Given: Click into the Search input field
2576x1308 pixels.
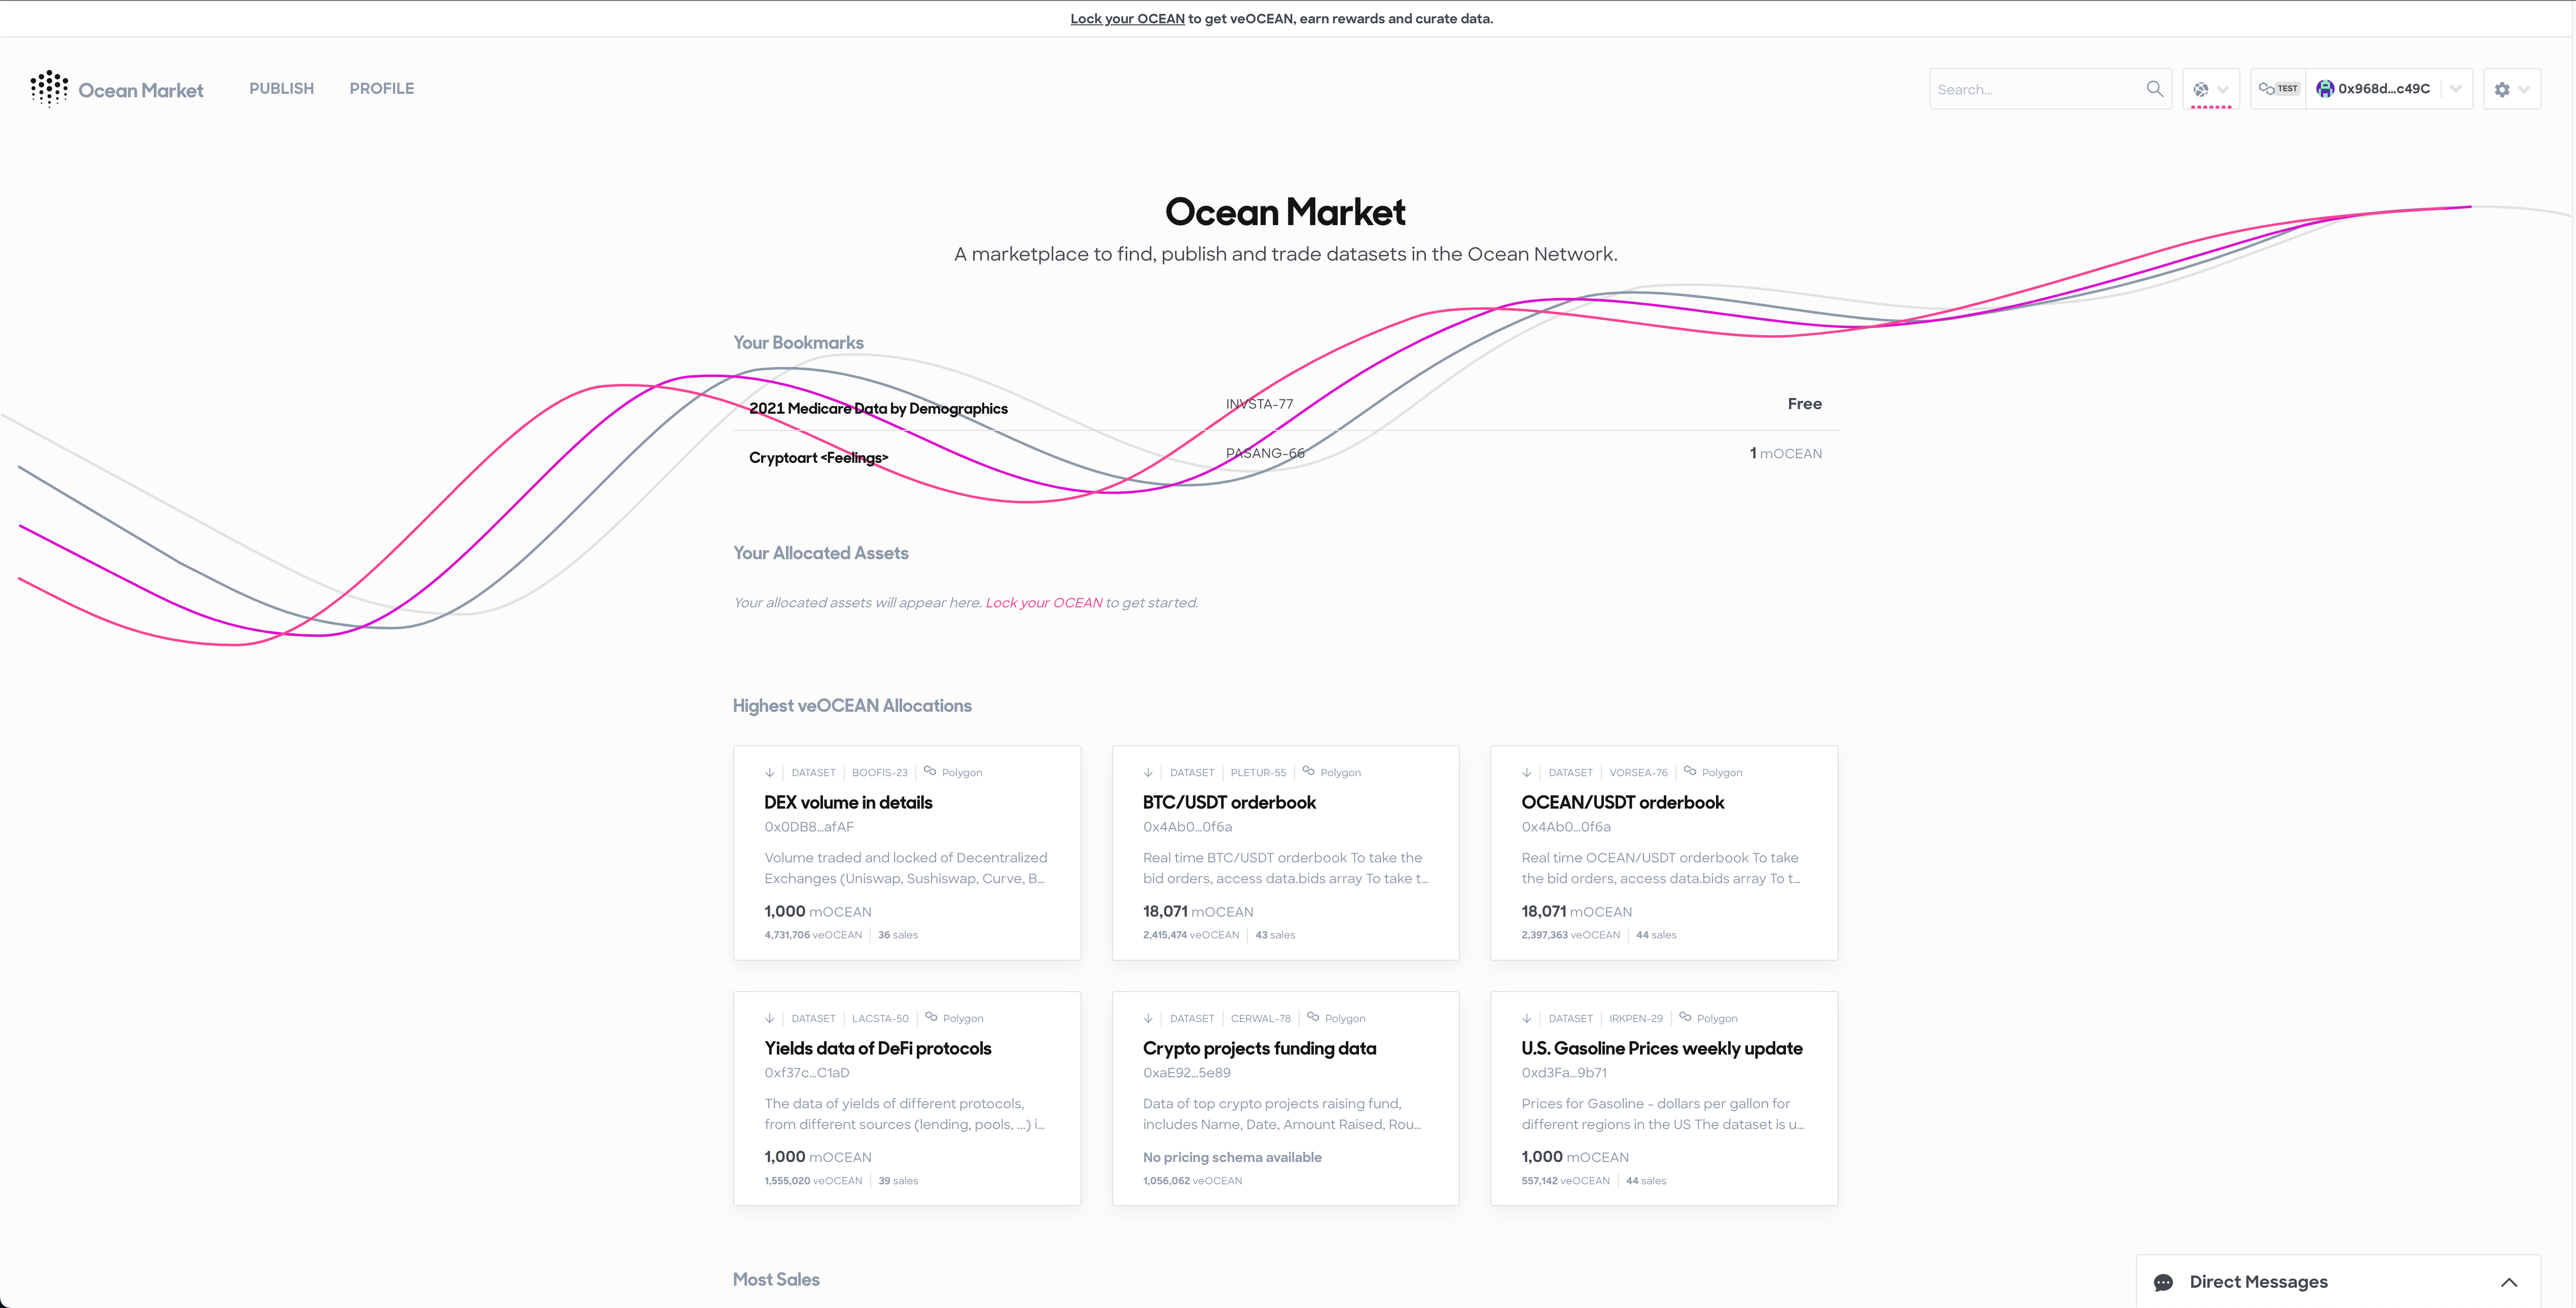Looking at the screenshot, I should pos(2036,89).
